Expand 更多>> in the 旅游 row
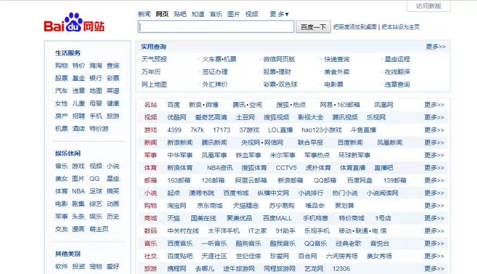 [434, 269]
